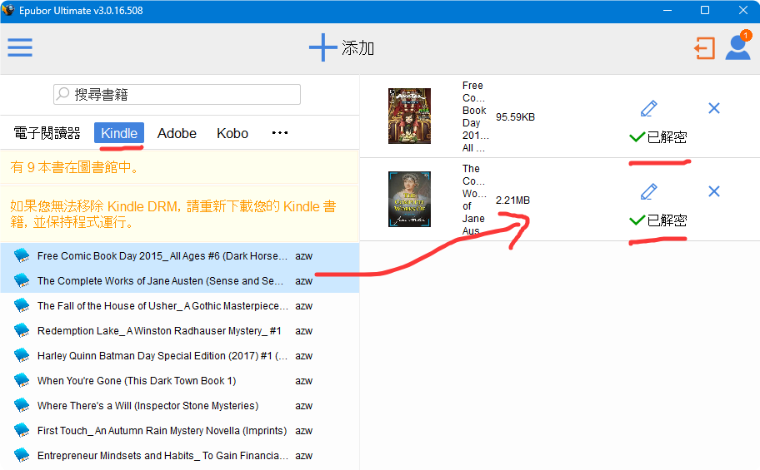Click the account notification badge
Viewport: 760px width, 470px height.
tap(746, 35)
